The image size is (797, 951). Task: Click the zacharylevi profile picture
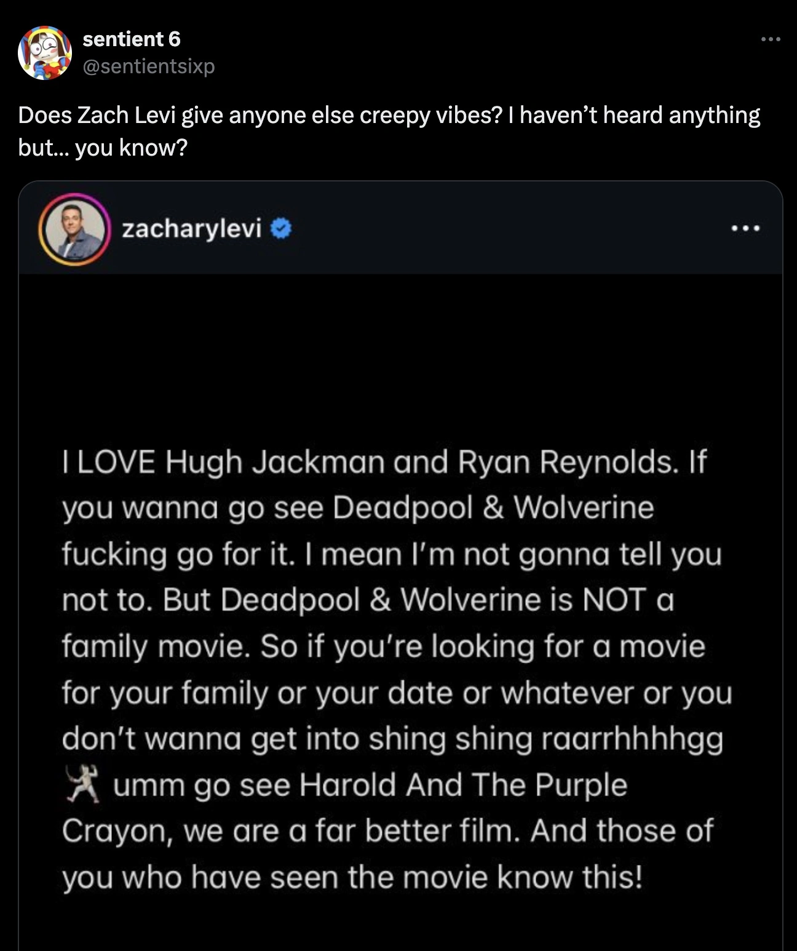[x=74, y=229]
